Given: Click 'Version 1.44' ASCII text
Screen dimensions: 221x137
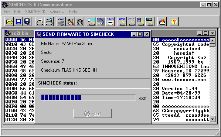Looking at the screenshot, I should [180, 88].
